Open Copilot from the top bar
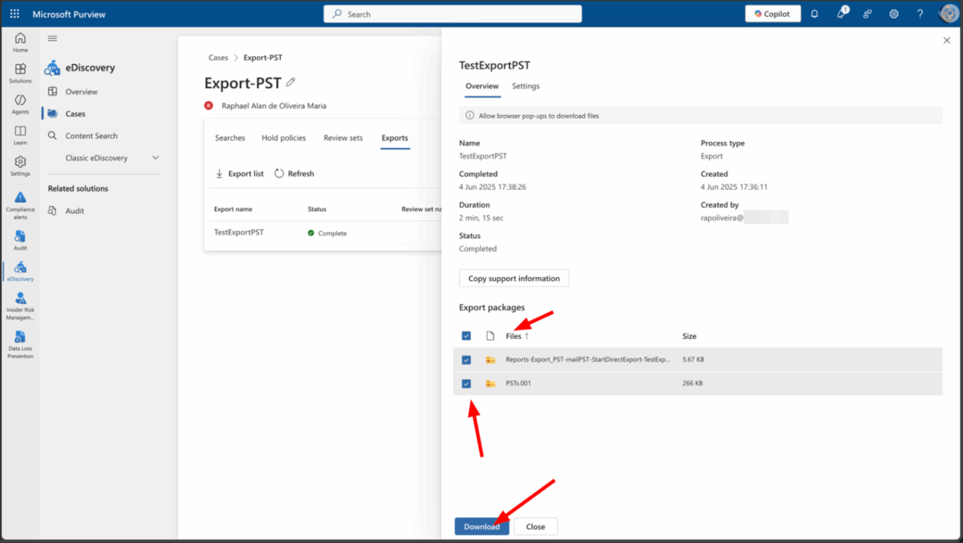The width and height of the screenshot is (963, 543). [x=772, y=13]
